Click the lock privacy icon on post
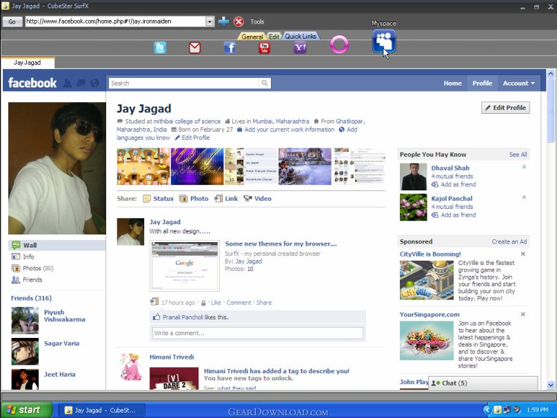This screenshot has width=557, height=418. coord(203,303)
